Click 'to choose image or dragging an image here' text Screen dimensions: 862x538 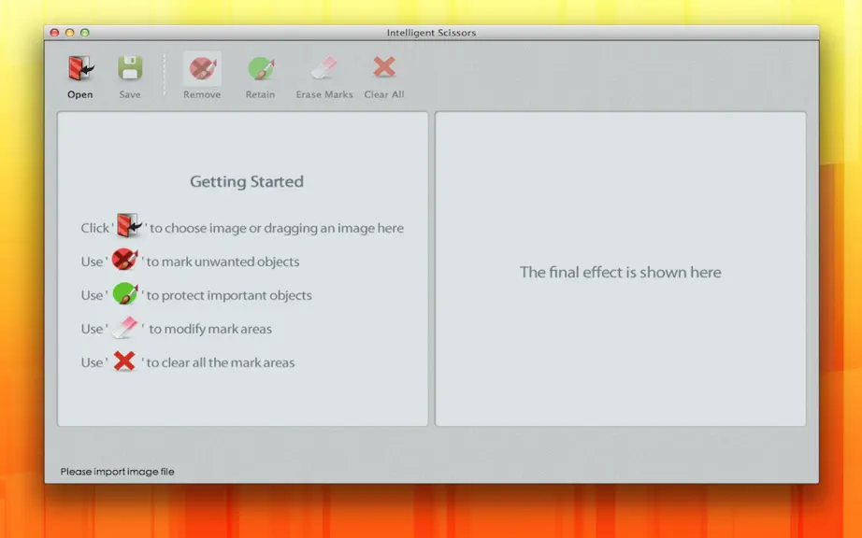[x=277, y=228]
